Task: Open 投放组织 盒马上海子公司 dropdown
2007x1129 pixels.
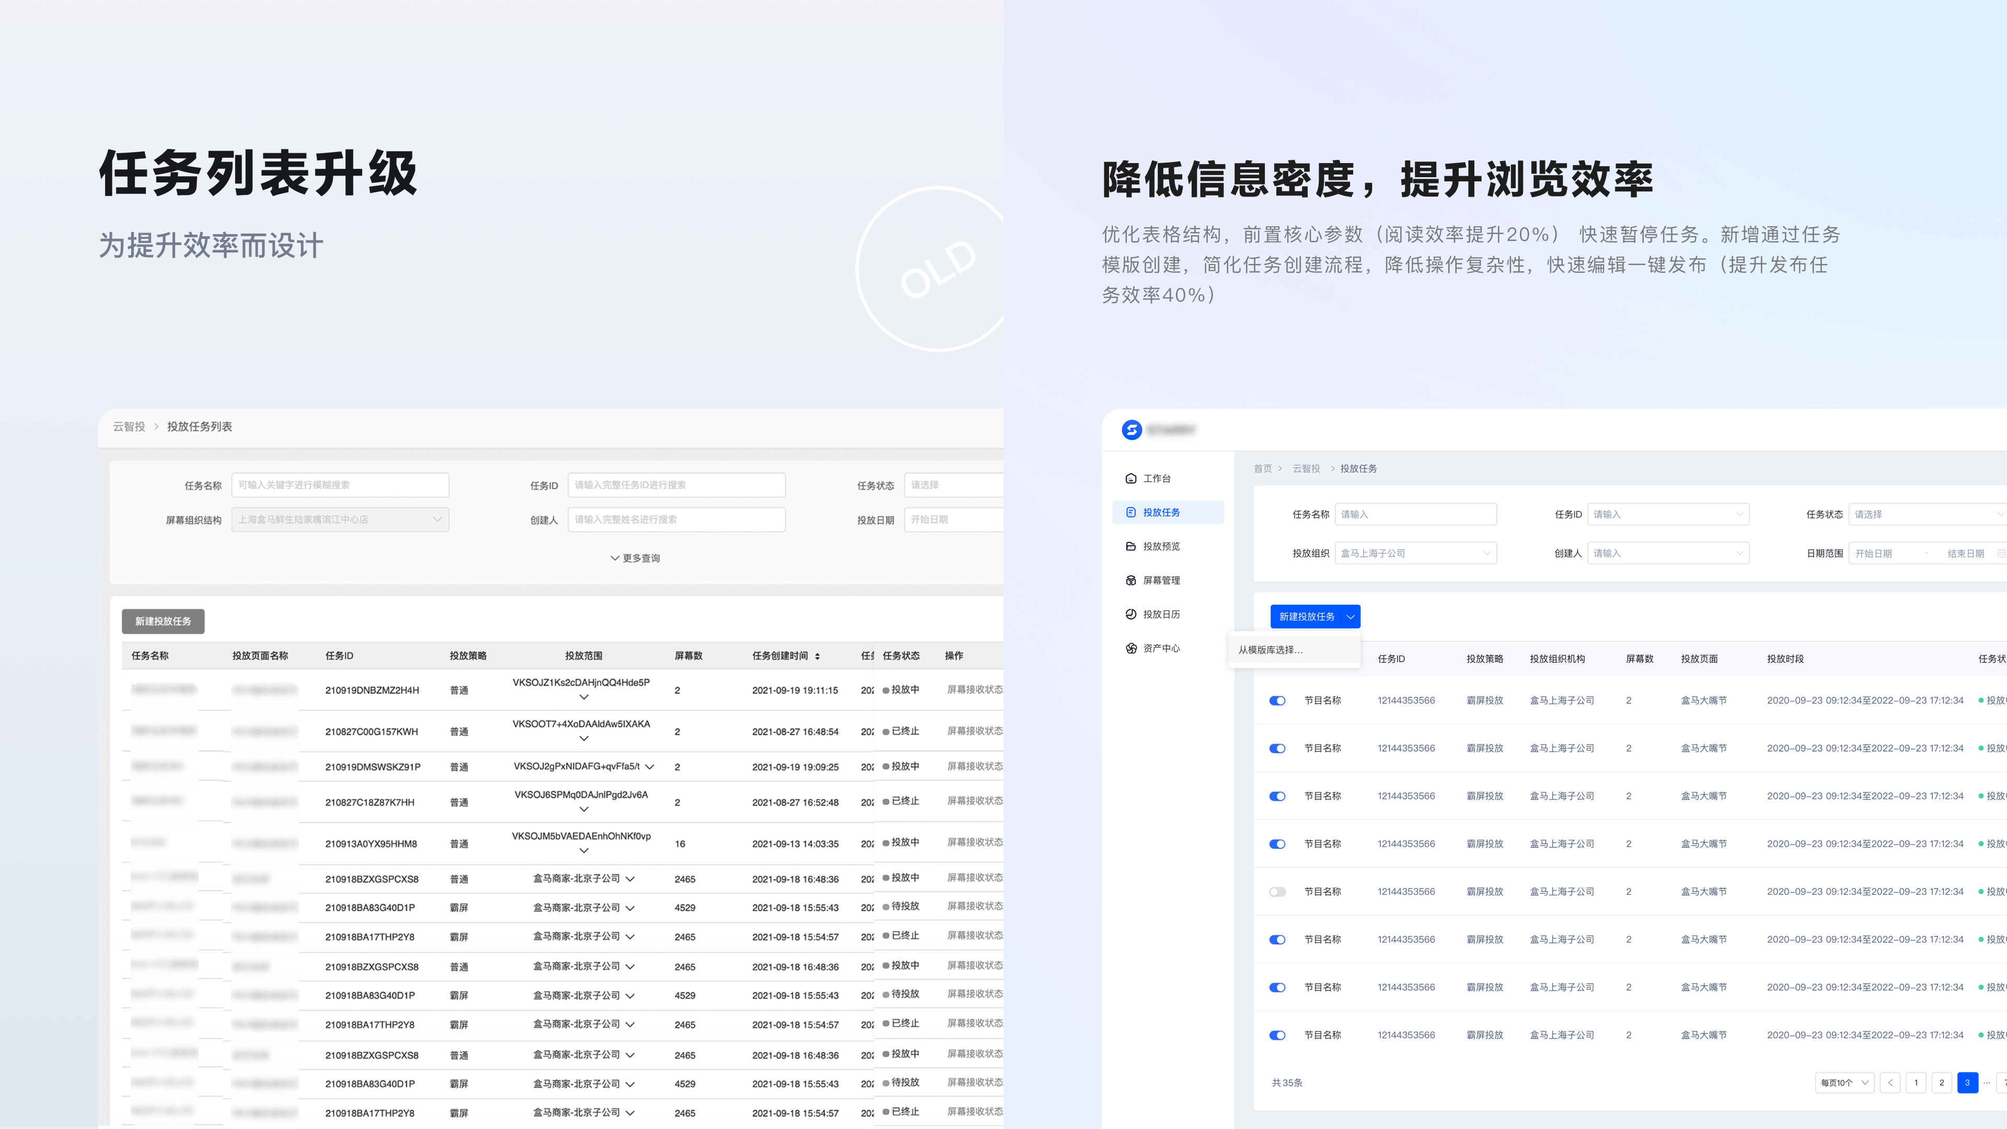Action: [x=1416, y=553]
